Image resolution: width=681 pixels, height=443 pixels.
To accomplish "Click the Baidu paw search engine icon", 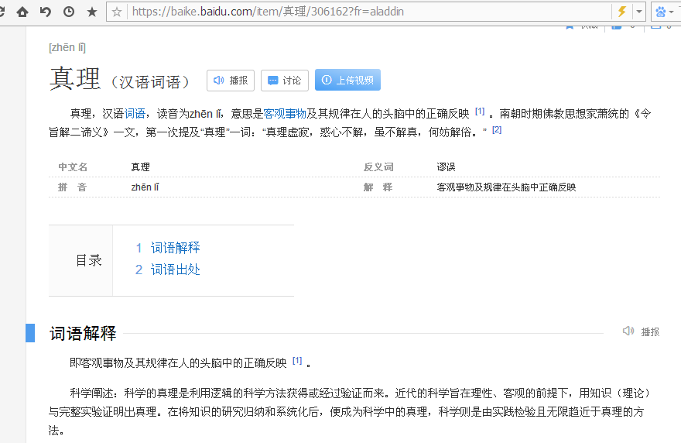I will [661, 12].
